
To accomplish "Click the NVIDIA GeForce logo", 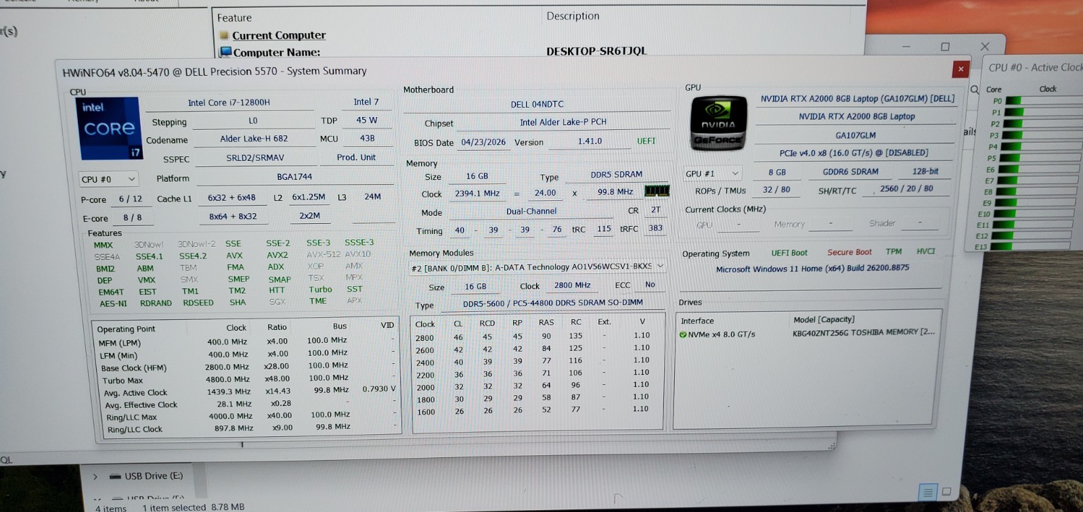I will coord(717,123).
